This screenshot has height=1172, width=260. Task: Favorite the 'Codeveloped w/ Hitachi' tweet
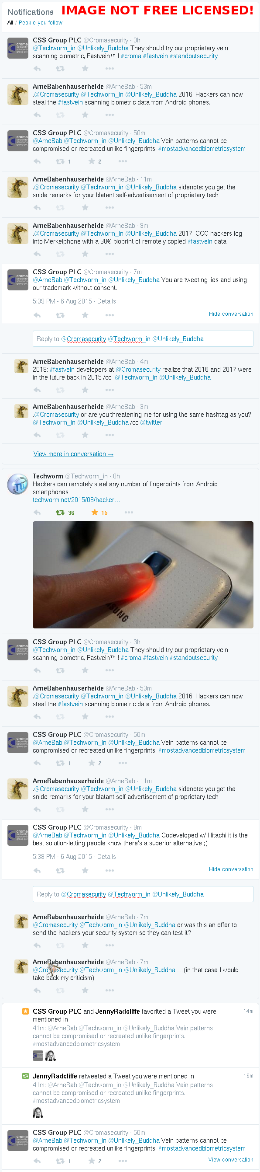[x=85, y=870]
